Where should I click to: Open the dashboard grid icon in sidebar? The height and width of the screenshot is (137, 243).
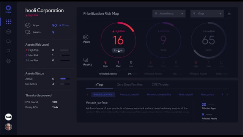[8, 22]
